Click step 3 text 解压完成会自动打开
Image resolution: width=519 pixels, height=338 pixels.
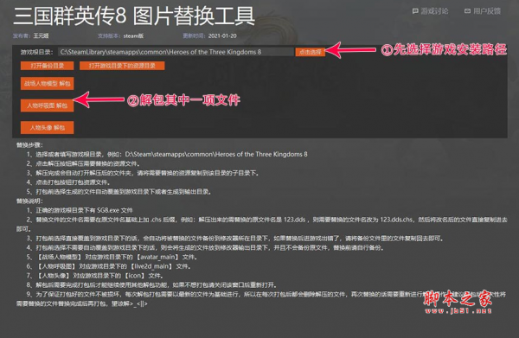click(143, 173)
